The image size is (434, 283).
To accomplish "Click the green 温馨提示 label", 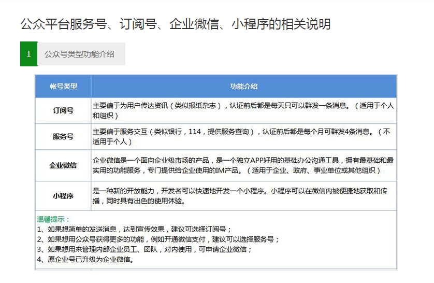I will coord(53,219).
